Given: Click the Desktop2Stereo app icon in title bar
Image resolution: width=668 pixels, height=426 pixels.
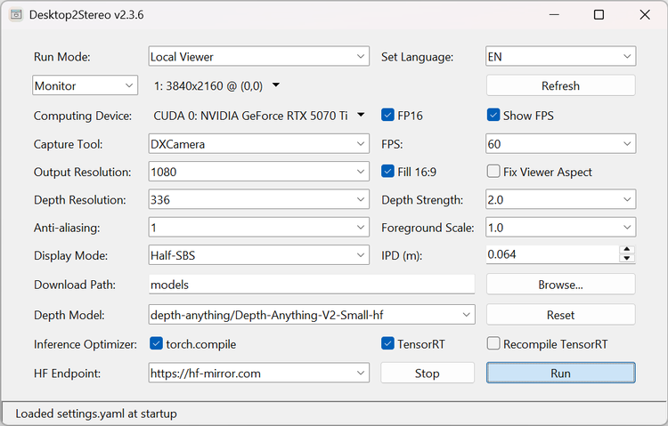Looking at the screenshot, I should [15, 15].
